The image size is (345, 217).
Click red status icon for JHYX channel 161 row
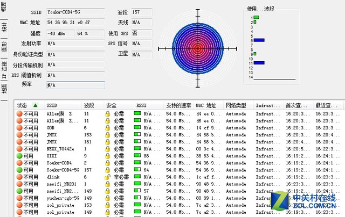tap(19, 142)
